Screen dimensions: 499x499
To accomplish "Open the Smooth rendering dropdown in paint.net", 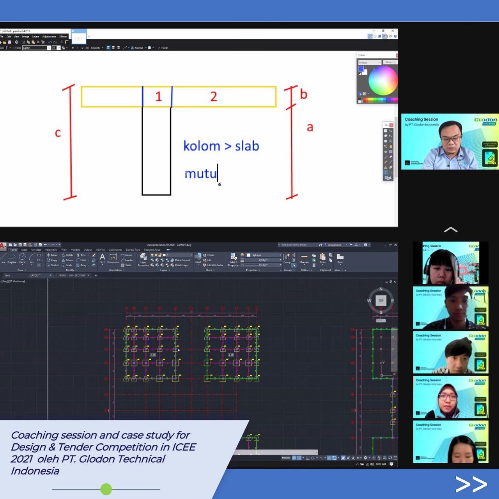I will [97, 48].
